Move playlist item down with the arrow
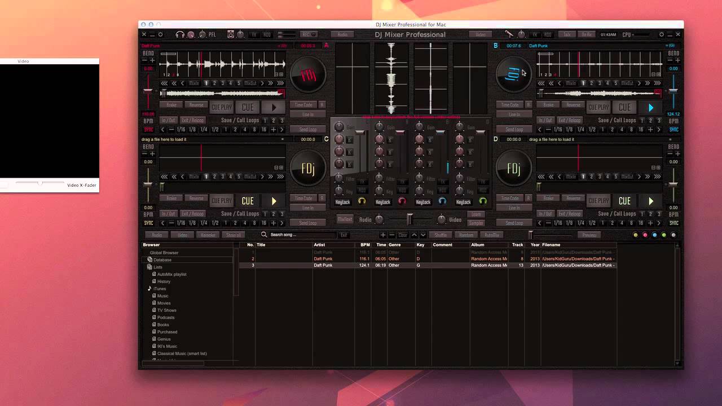Screen dimensions: 722x406 (423, 235)
